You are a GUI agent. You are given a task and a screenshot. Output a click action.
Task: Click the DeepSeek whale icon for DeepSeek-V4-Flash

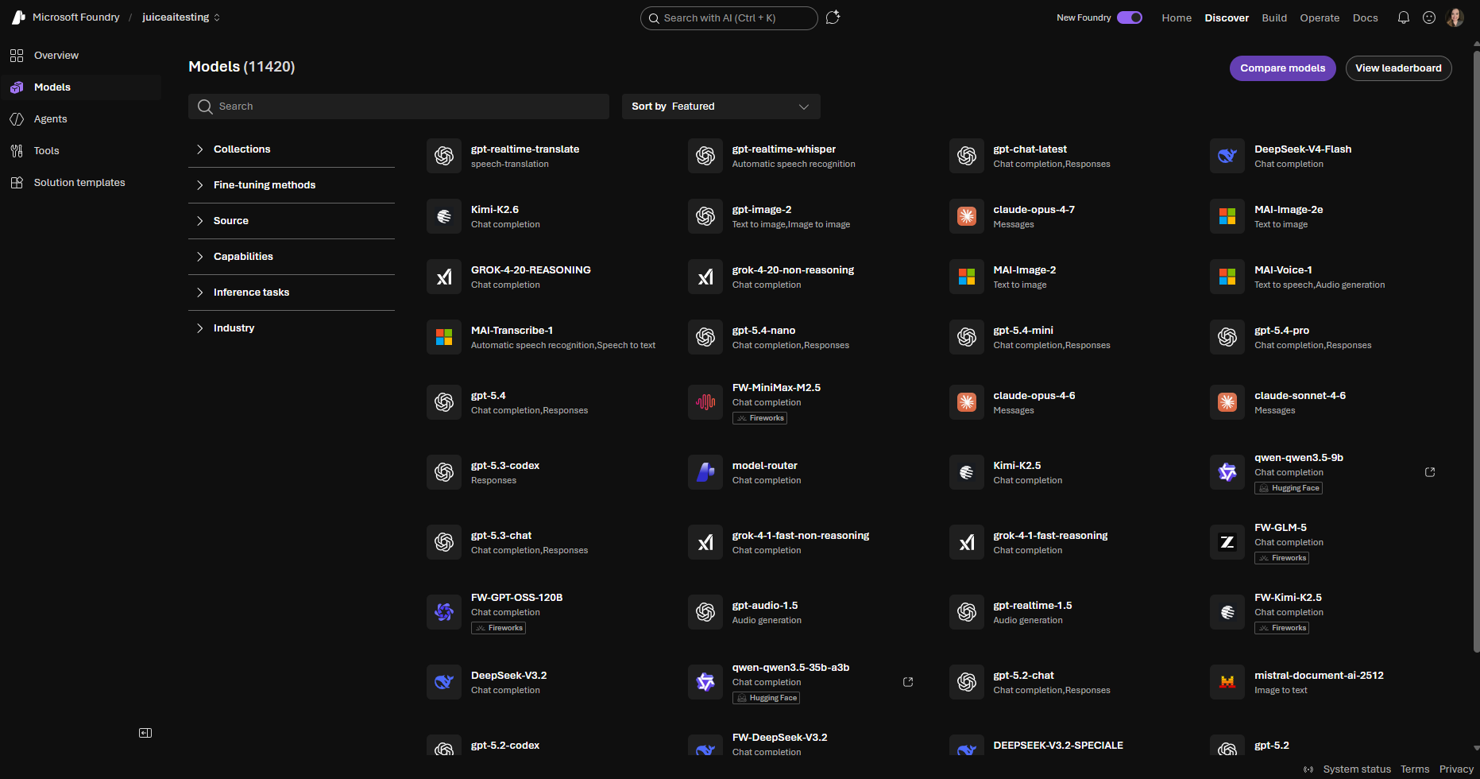click(1227, 156)
